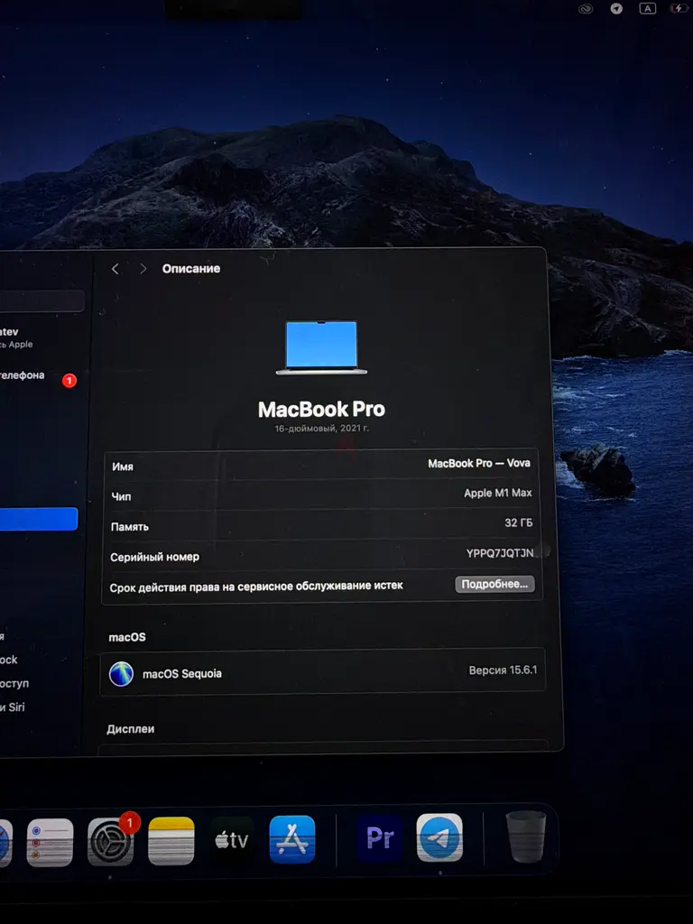Open System Settings in the Dock

coord(111,842)
